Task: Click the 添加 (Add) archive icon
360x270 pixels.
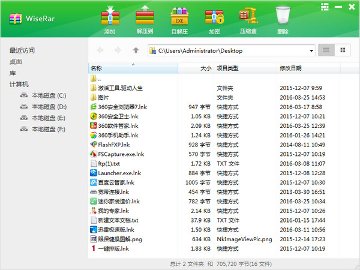Action: pyautogui.click(x=110, y=16)
